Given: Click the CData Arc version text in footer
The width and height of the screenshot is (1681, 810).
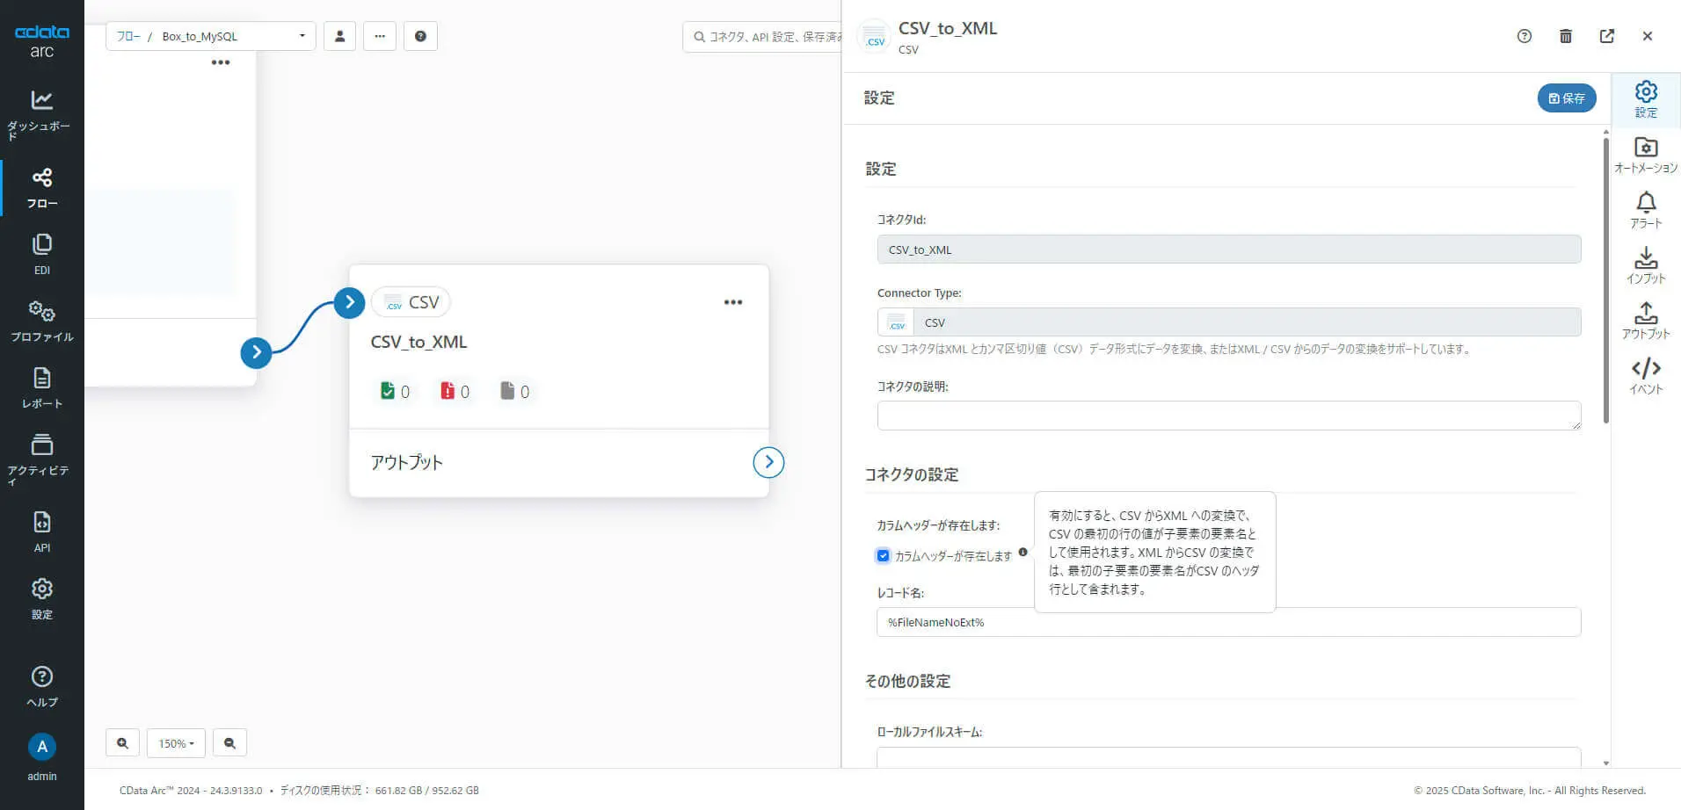Looking at the screenshot, I should click(191, 791).
